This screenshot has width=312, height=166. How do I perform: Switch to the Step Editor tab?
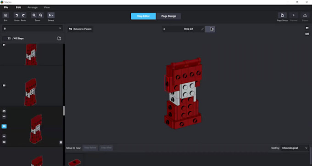point(143,16)
